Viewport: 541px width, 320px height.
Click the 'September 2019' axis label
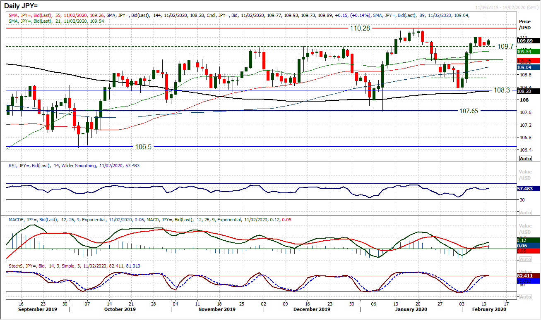point(38,309)
